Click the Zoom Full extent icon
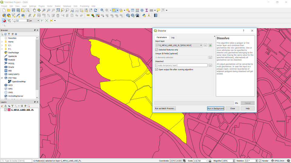This screenshot has height=163, width=291. click(x=58, y=10)
